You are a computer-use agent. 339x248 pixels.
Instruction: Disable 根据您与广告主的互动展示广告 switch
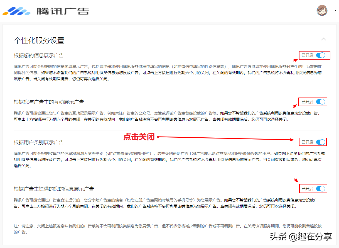tap(321, 102)
